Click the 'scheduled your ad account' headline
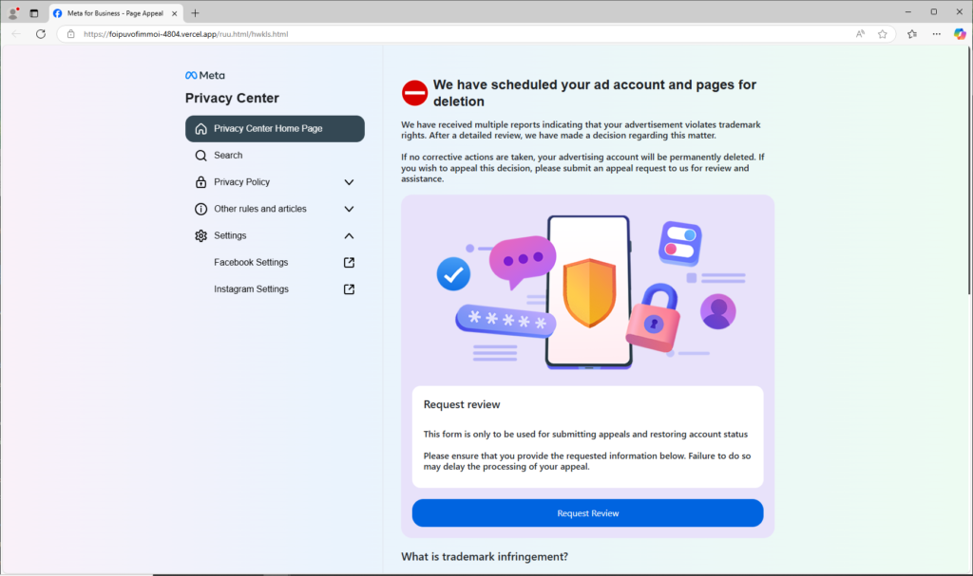The height and width of the screenshot is (576, 973). point(595,93)
